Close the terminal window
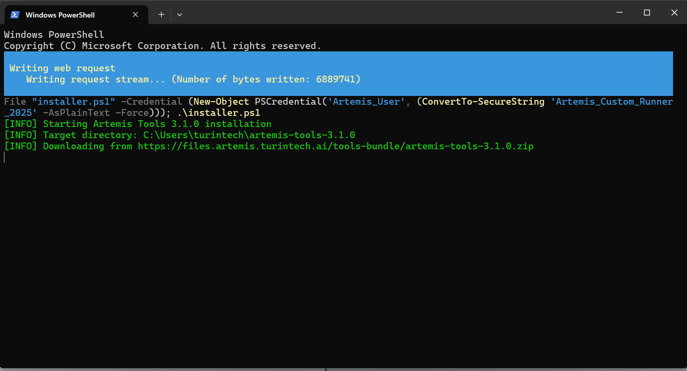The image size is (687, 371). coord(674,13)
